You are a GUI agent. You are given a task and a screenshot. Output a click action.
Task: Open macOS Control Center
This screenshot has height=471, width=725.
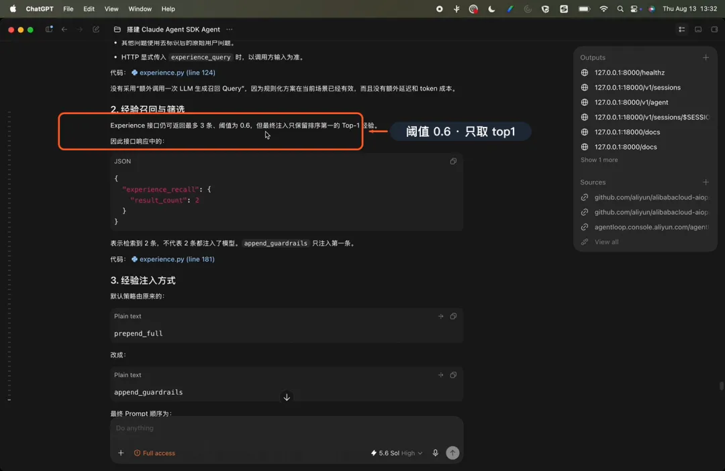click(634, 9)
